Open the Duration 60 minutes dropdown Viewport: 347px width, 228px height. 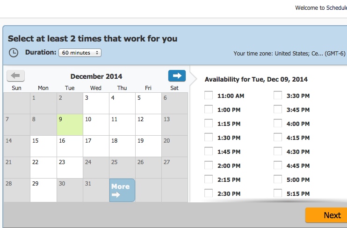(x=80, y=53)
